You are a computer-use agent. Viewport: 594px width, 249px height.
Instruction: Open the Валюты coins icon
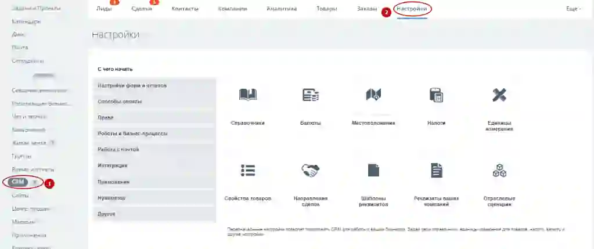tap(311, 95)
